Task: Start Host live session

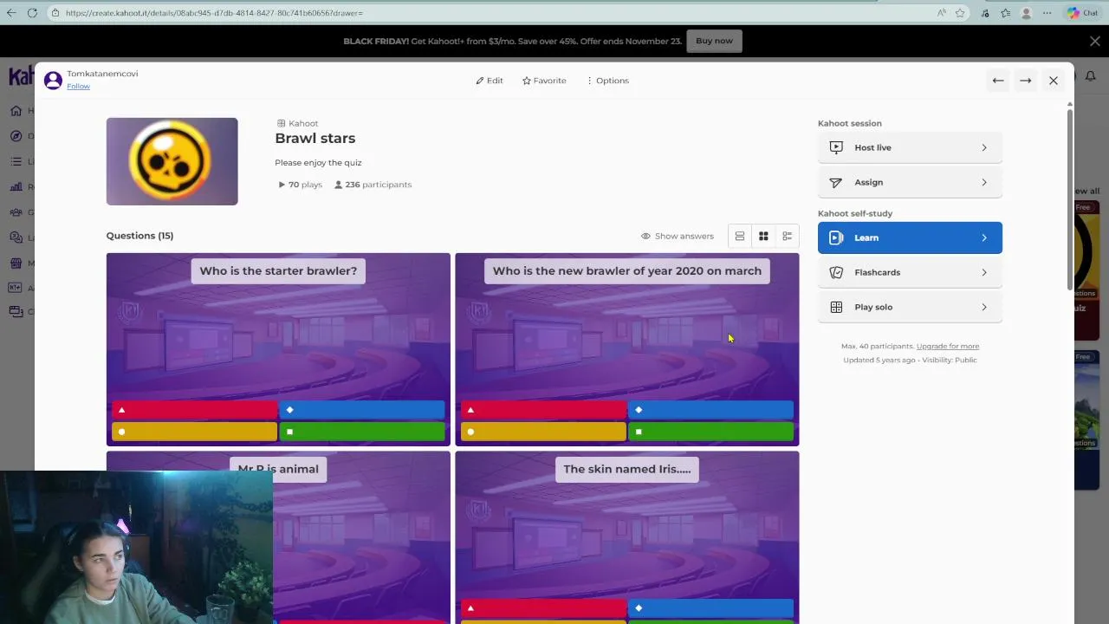Action: (910, 147)
